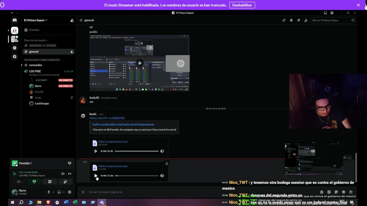This screenshot has width=367, height=206.
Task: Seek the second mp3 progress bar
Action: pyautogui.click(x=136, y=176)
